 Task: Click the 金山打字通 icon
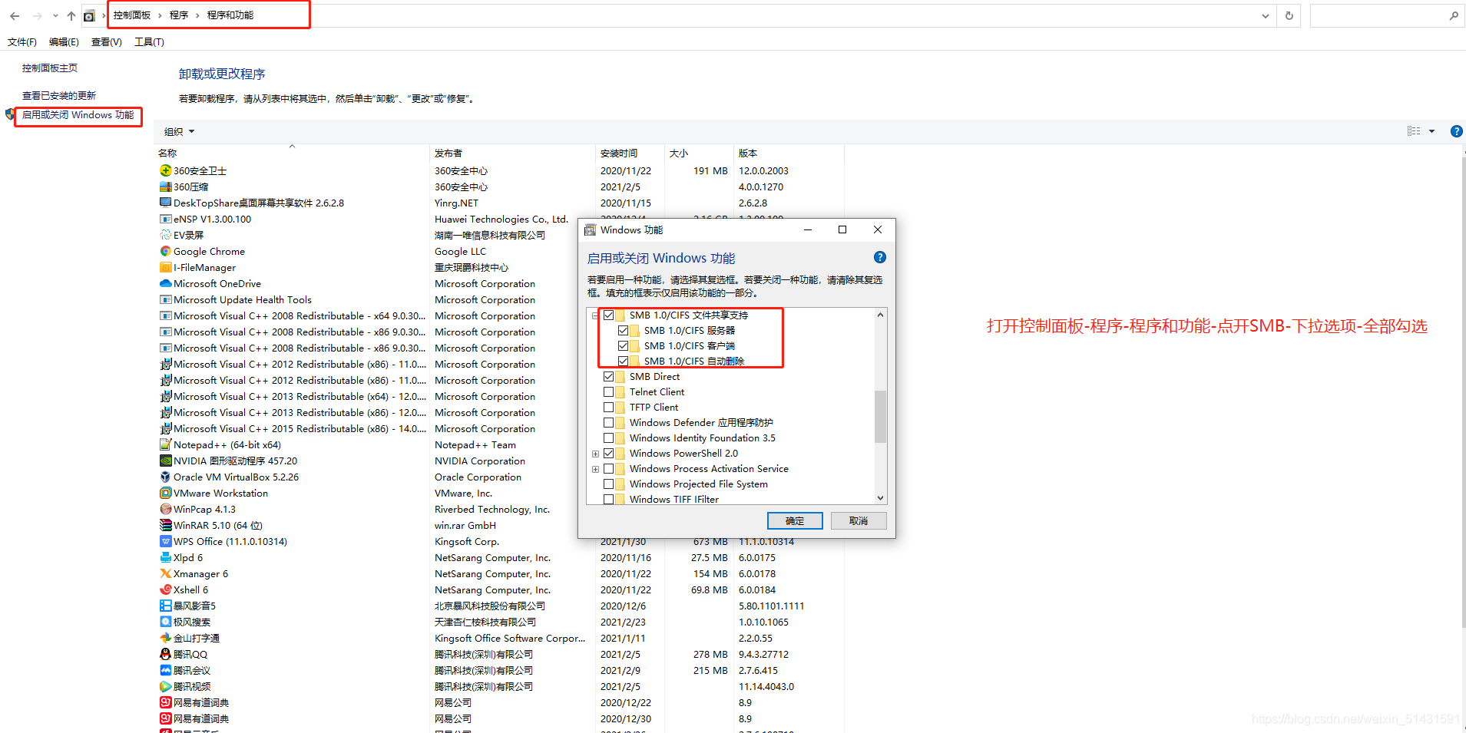(165, 638)
